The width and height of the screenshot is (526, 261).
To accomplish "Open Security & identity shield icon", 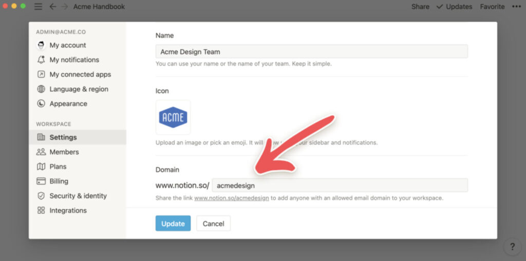I will [x=41, y=196].
